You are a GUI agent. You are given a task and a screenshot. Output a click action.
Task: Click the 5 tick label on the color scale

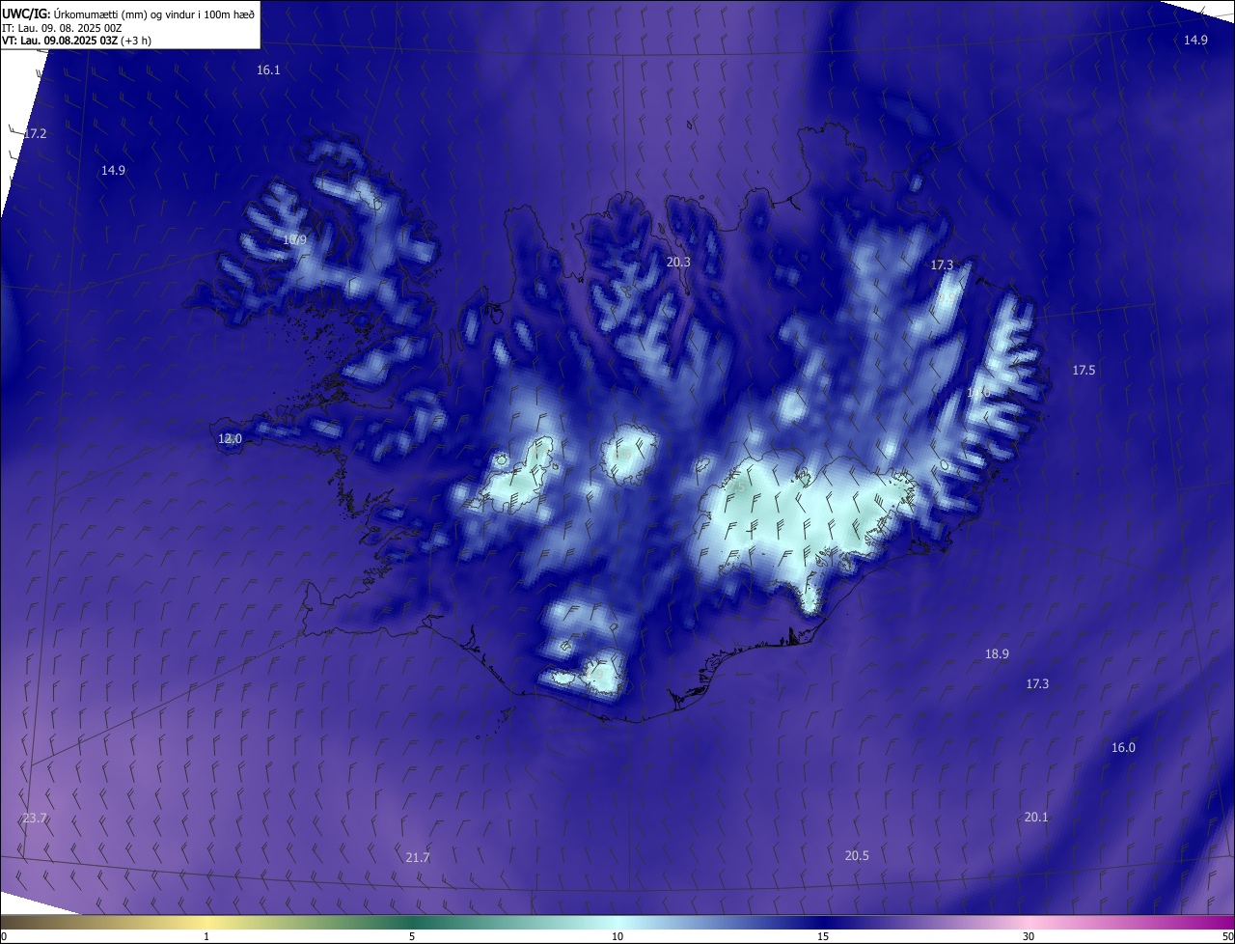point(412,937)
